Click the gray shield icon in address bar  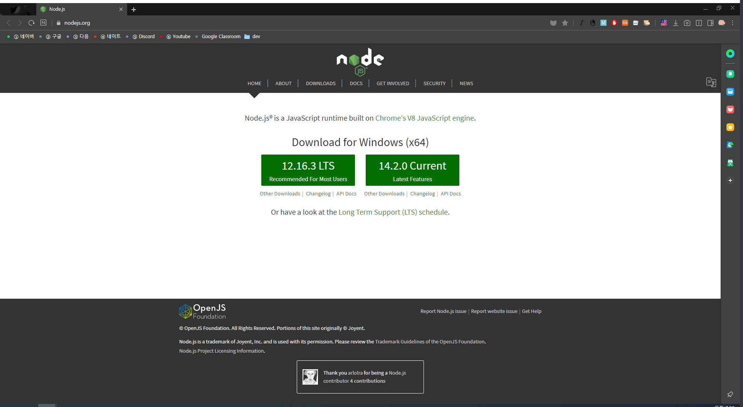pyautogui.click(x=553, y=23)
